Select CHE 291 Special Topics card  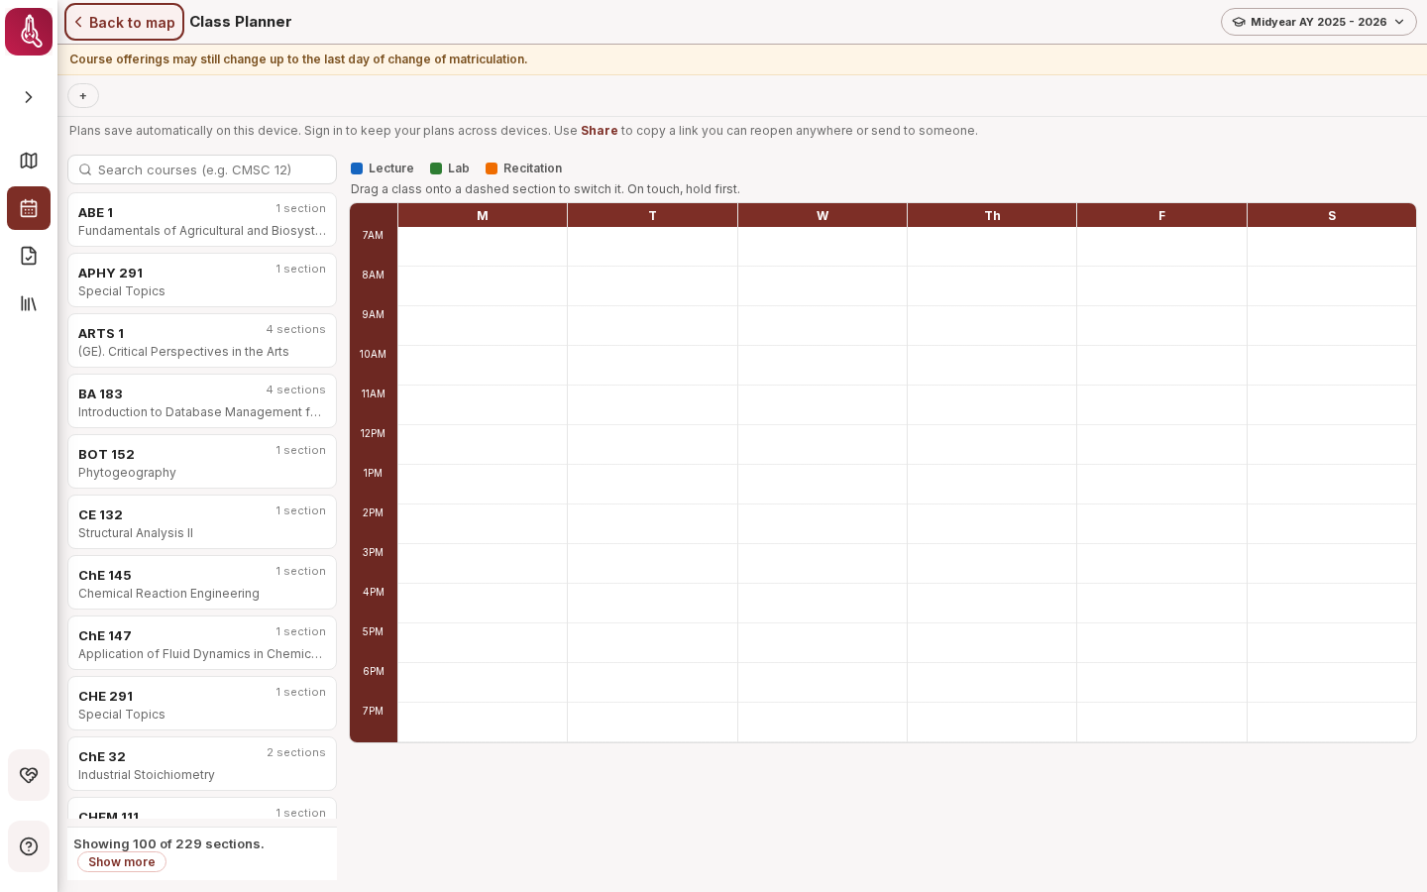(x=202, y=704)
